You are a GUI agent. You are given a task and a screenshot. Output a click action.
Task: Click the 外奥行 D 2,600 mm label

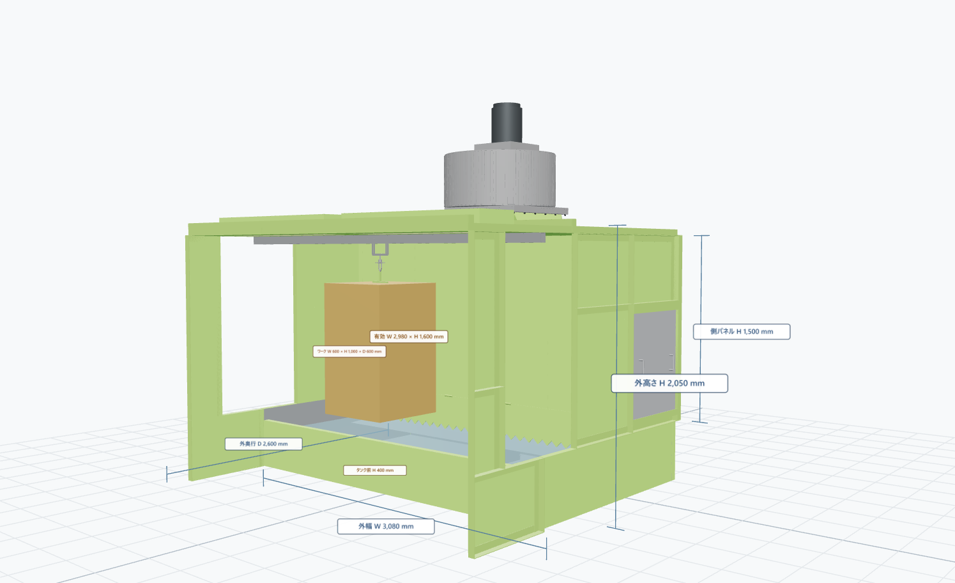[x=263, y=444]
